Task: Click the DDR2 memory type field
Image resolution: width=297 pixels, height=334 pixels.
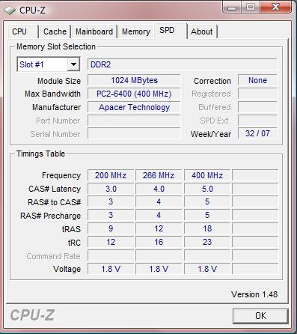Action: (x=182, y=64)
